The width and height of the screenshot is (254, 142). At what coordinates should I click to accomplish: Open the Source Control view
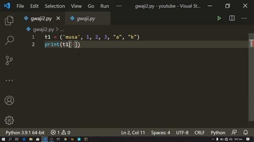(9, 60)
